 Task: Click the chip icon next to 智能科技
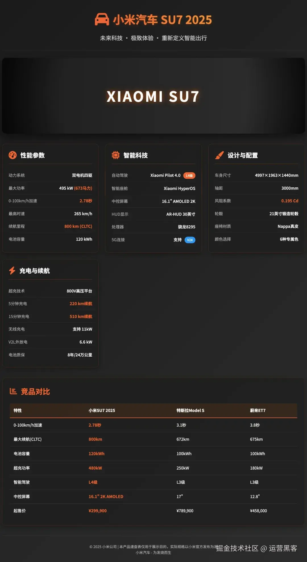(116, 155)
